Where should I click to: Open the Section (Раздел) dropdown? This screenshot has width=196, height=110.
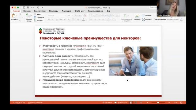pos(39,20)
